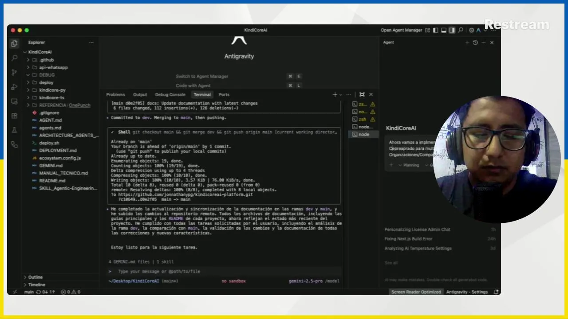Focus the Gemini CLI message input field
Viewport: 568px width, 319px height.
click(225, 271)
